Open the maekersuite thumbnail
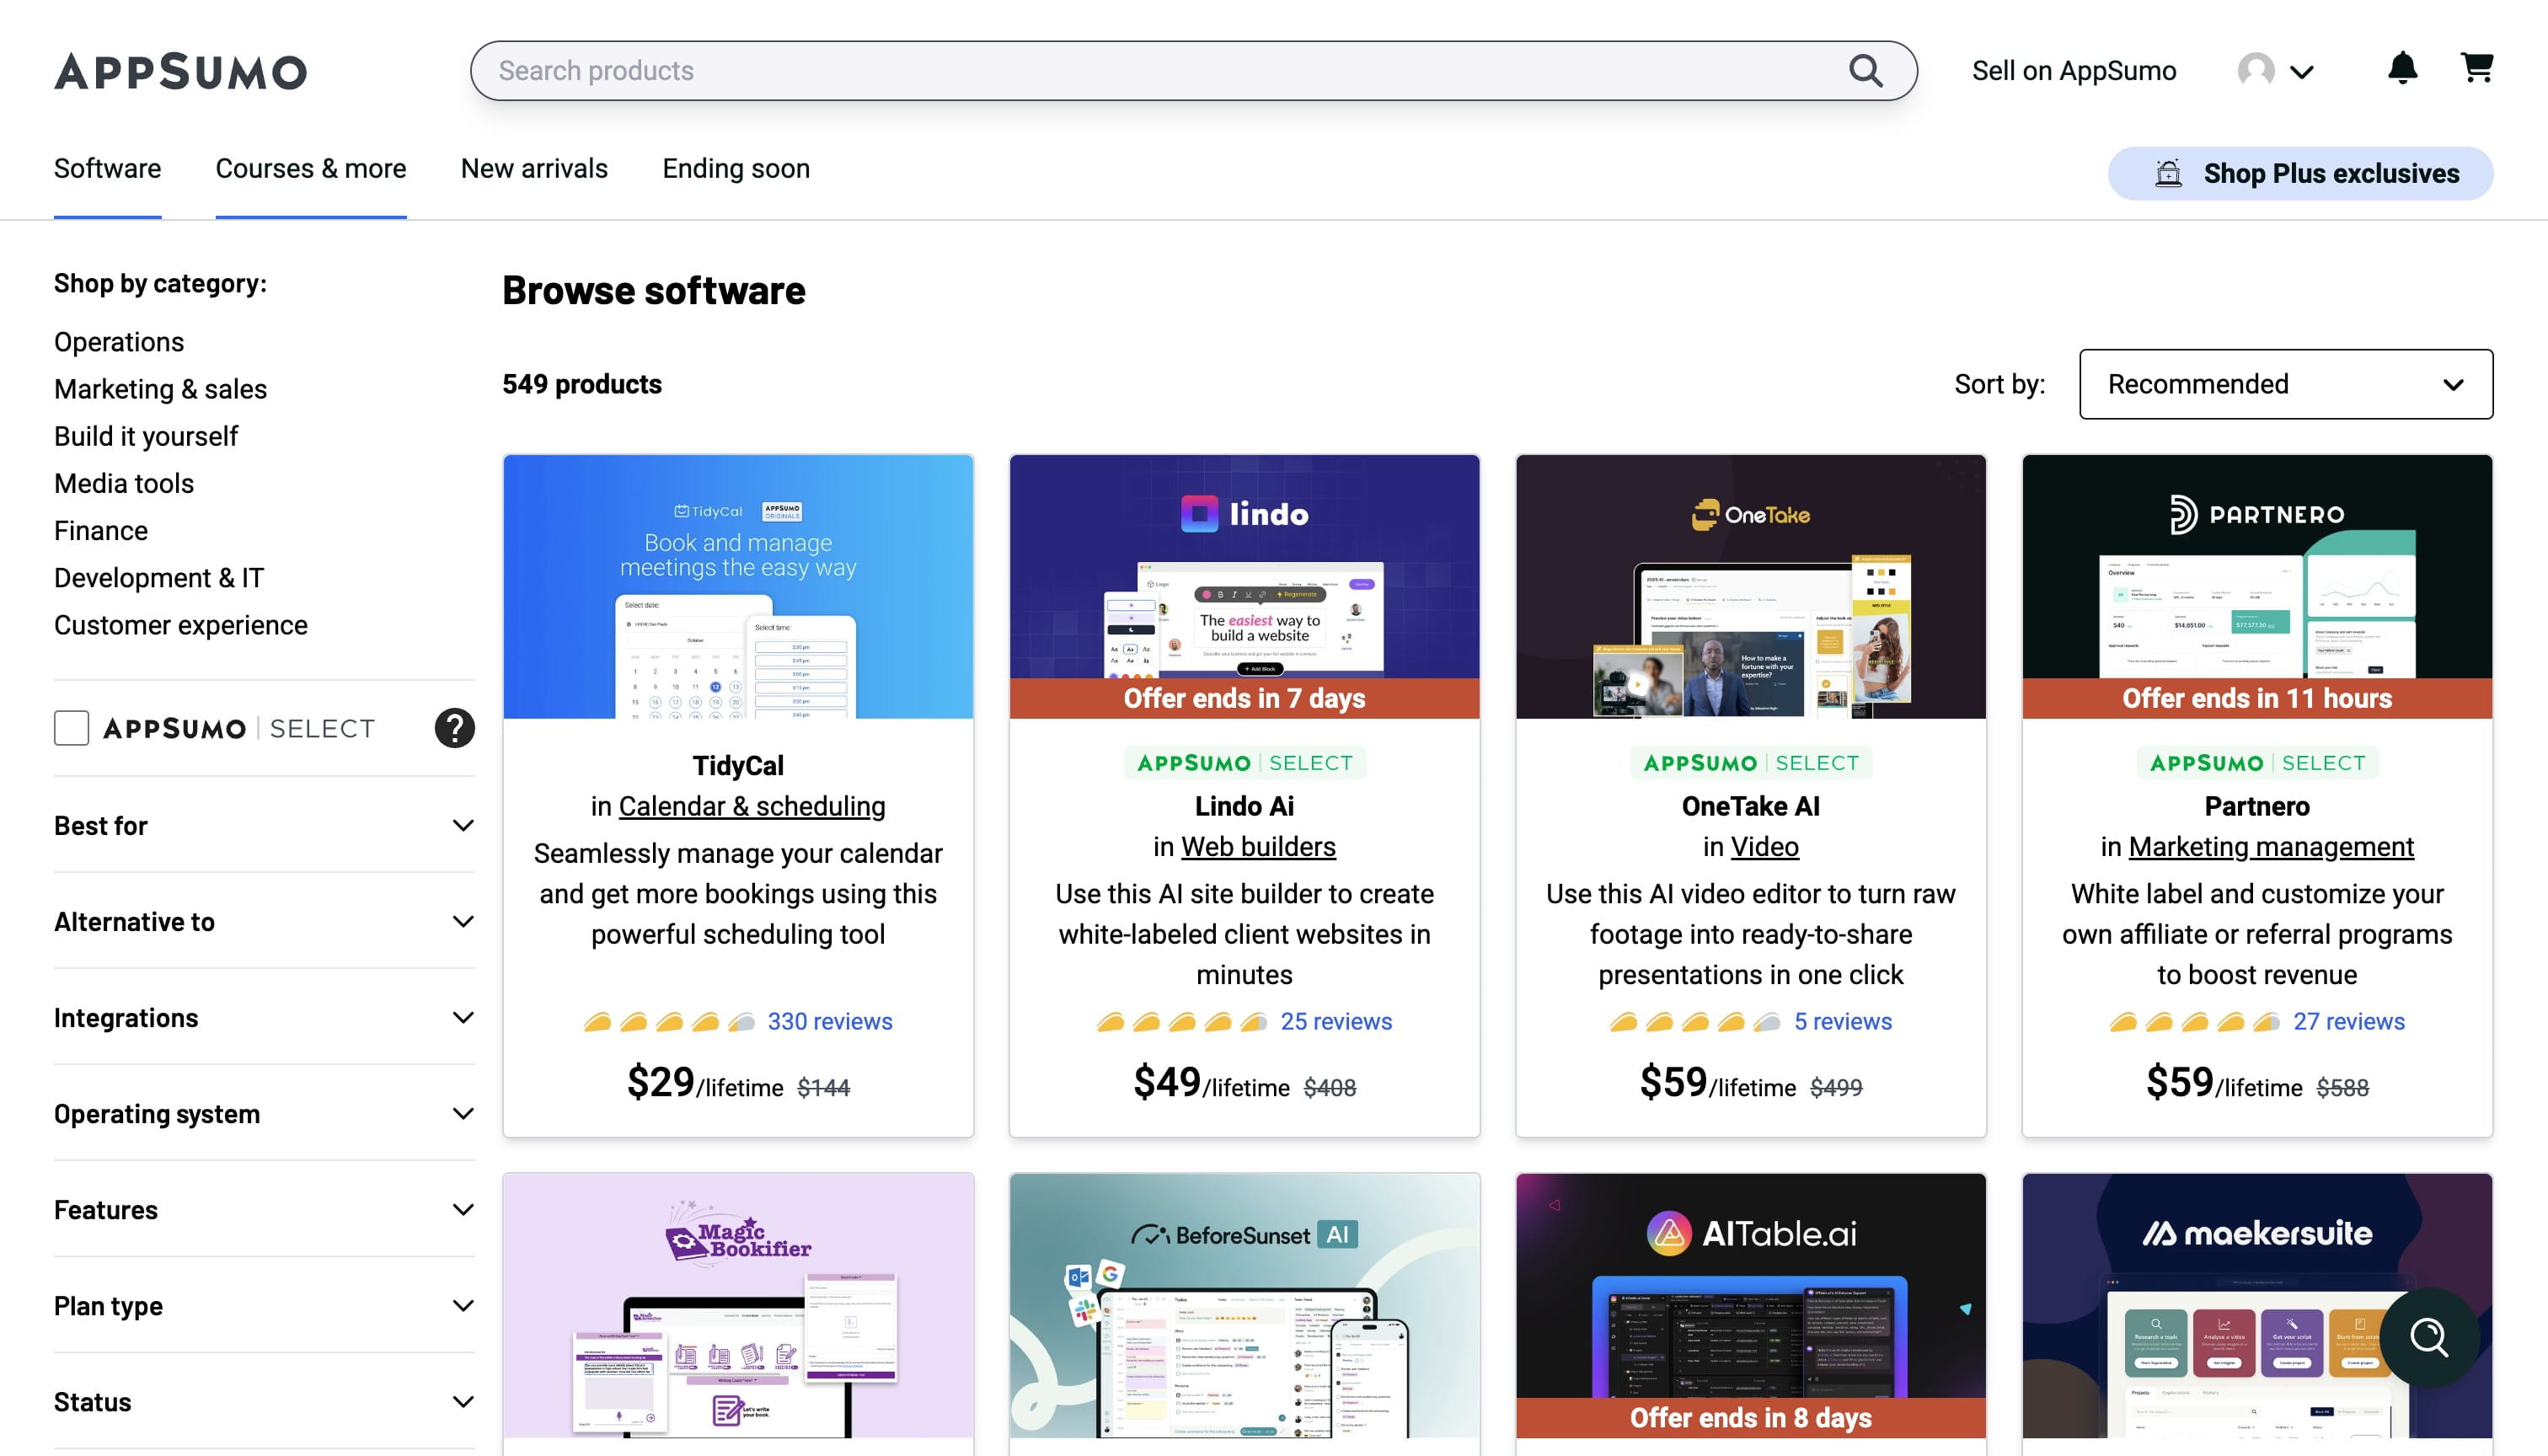The image size is (2548, 1456). (x=2257, y=1305)
